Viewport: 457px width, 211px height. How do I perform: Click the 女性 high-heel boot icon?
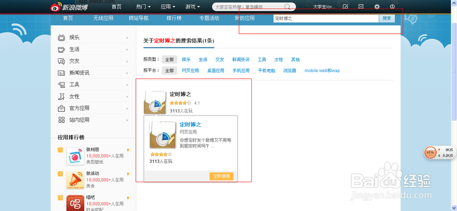[x=62, y=96]
